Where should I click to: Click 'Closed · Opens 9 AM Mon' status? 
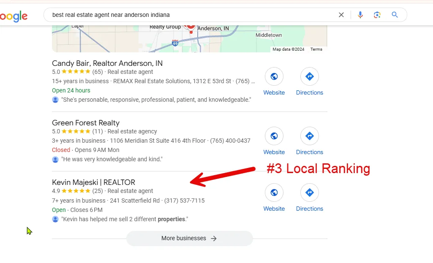coord(86,150)
